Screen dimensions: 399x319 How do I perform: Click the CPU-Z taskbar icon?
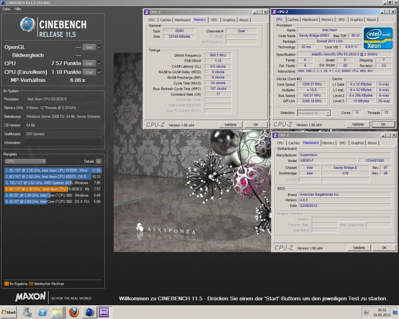pyautogui.click(x=104, y=312)
